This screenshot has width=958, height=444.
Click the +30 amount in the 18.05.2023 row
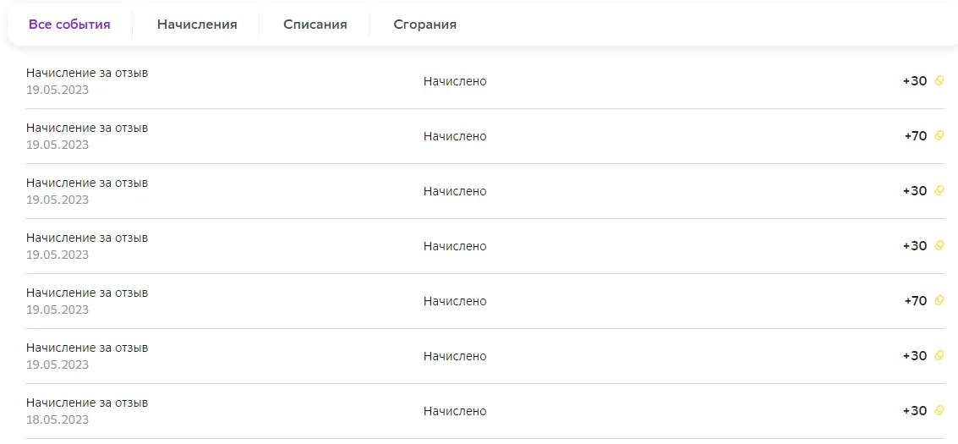(x=915, y=410)
